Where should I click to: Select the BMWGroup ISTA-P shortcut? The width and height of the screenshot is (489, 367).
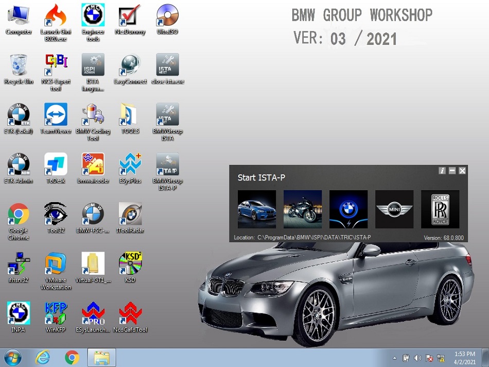click(167, 172)
